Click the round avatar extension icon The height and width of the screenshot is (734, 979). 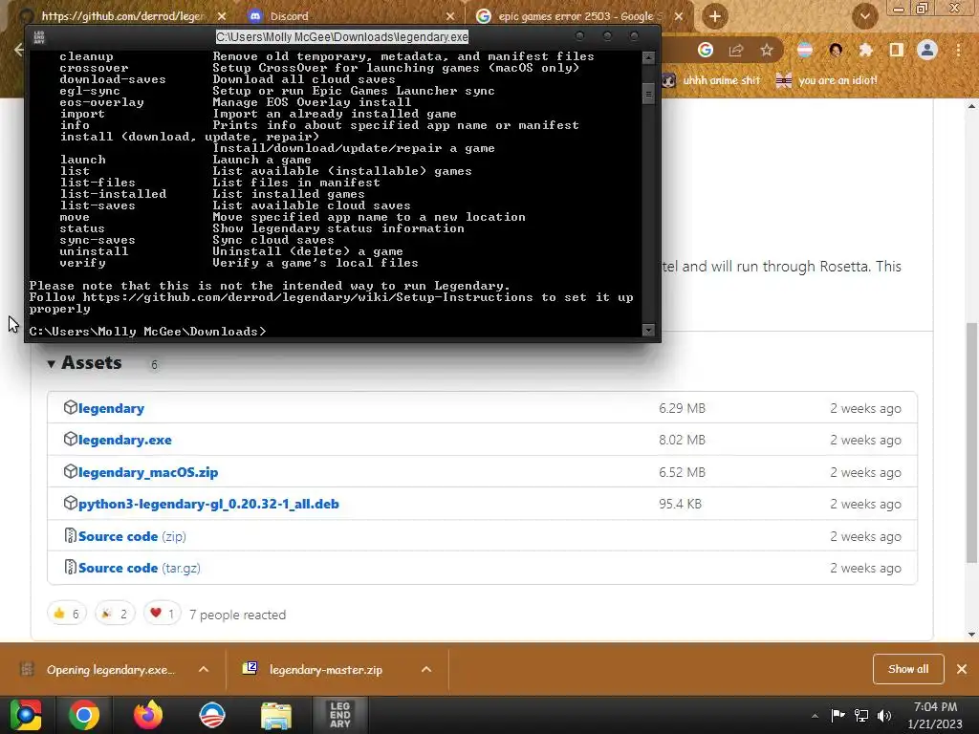(836, 50)
